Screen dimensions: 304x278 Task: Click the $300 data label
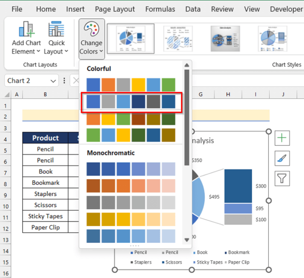pyautogui.click(x=261, y=186)
